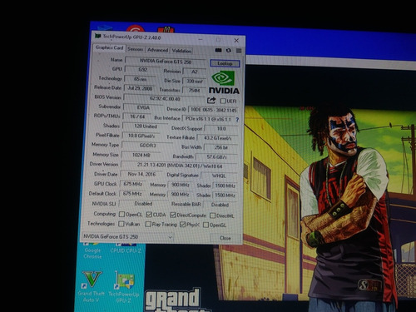Click the Default Clock Shader value 1500 MHz

coord(225,196)
